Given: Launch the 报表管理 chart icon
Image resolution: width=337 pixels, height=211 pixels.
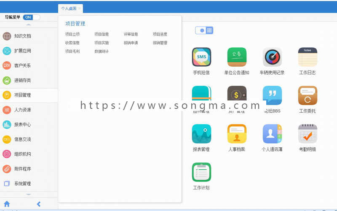Looking at the screenshot, I should [x=201, y=134].
